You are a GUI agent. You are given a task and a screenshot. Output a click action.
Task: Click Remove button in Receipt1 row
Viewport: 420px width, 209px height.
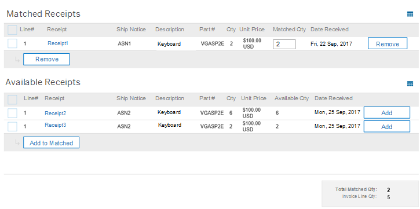(388, 43)
